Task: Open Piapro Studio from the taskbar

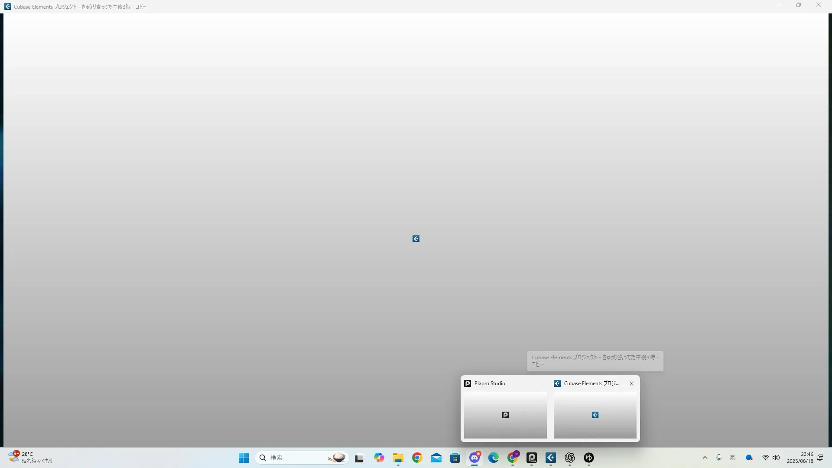Action: click(532, 458)
